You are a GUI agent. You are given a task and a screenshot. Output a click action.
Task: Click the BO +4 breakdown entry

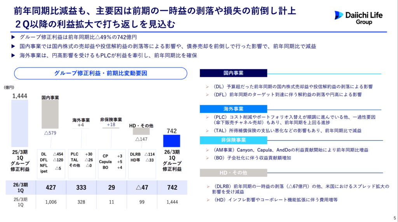(112, 168)
